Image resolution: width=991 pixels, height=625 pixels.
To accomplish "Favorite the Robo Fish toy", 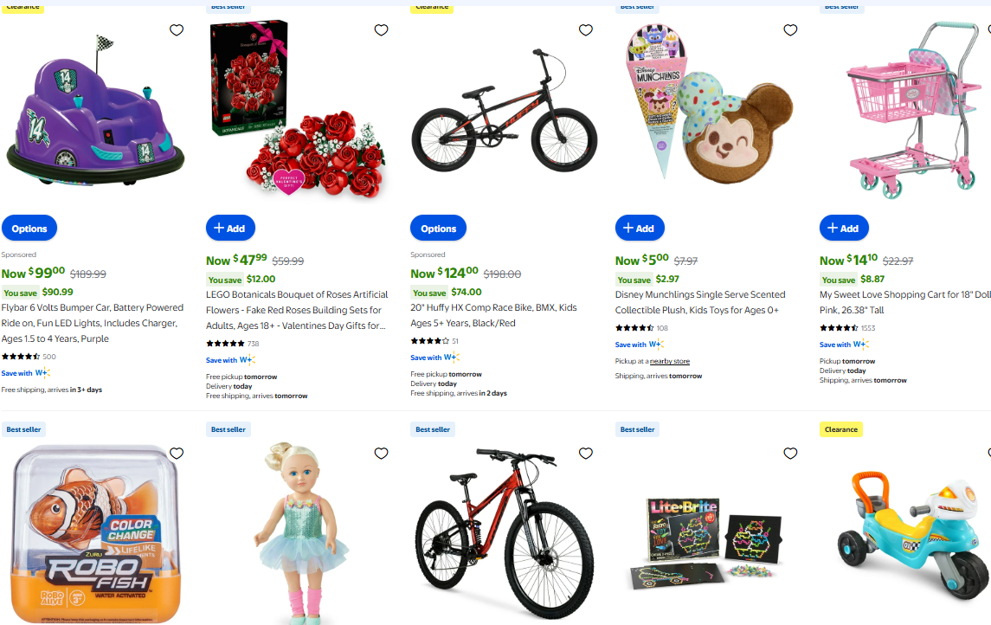I will [177, 453].
